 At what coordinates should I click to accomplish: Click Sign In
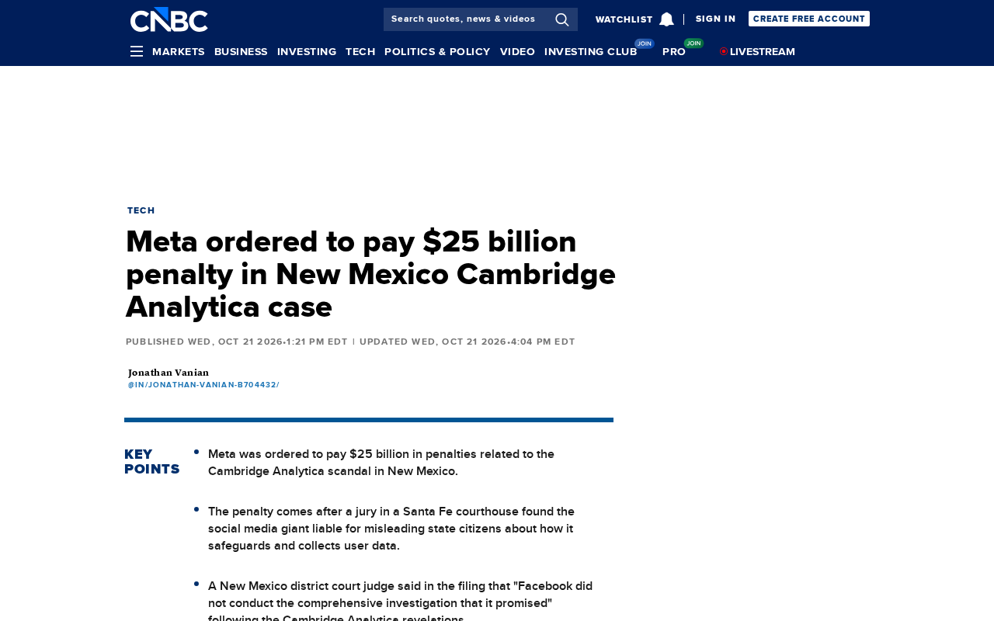715,19
